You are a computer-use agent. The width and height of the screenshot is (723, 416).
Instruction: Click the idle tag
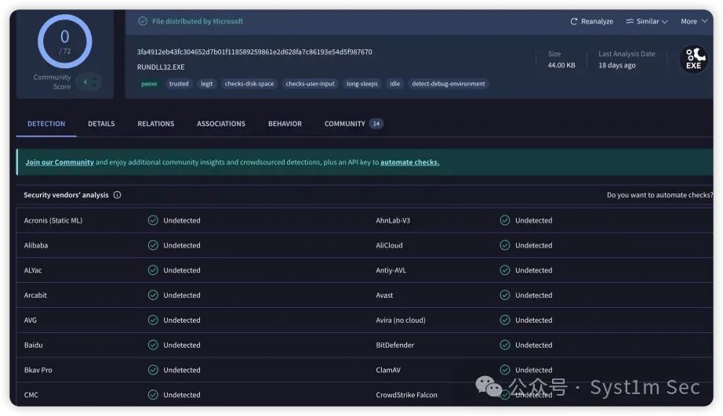click(395, 84)
